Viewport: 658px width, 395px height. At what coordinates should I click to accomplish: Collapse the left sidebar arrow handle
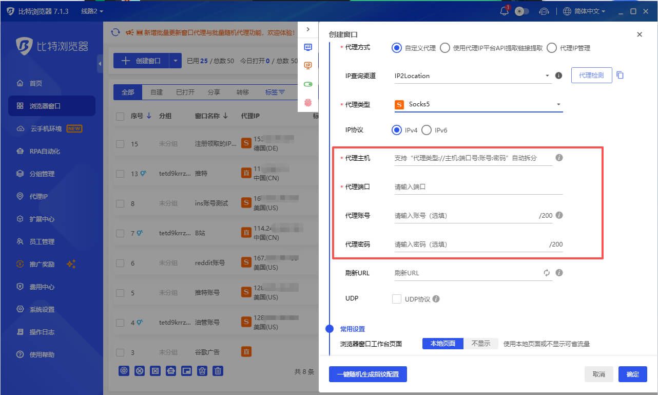pyautogui.click(x=100, y=64)
